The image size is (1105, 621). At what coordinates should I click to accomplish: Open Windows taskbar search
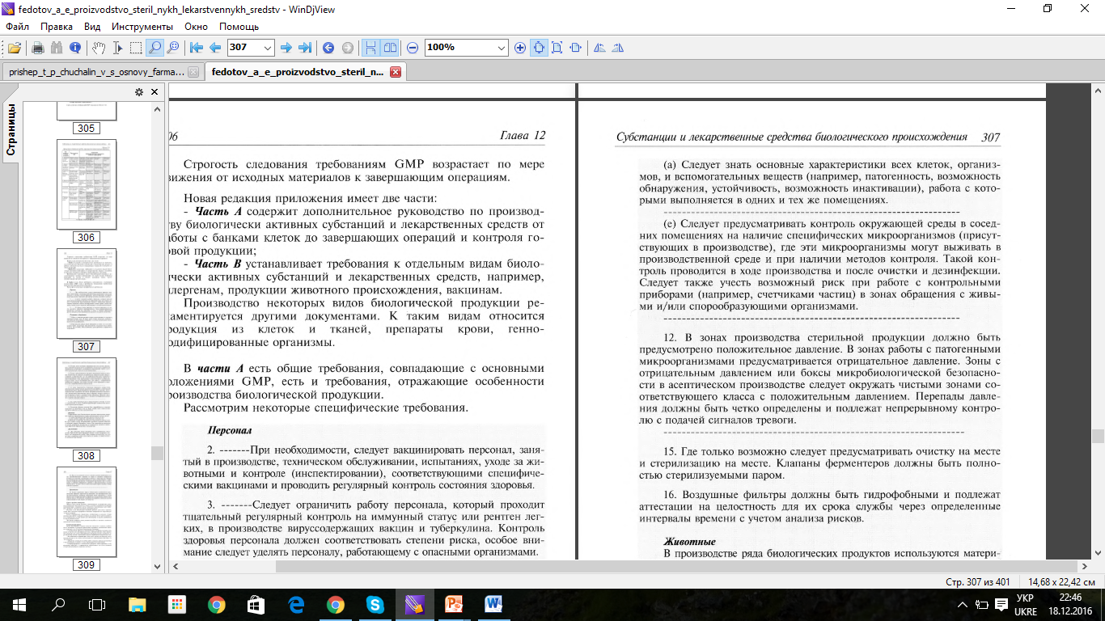coord(58,604)
